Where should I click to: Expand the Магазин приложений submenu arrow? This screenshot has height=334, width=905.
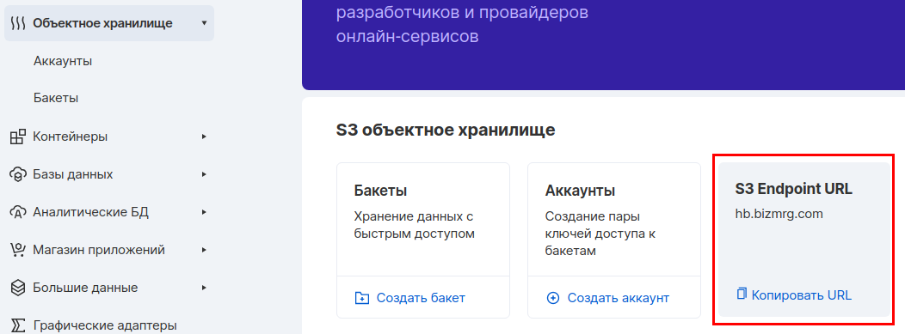point(204,250)
